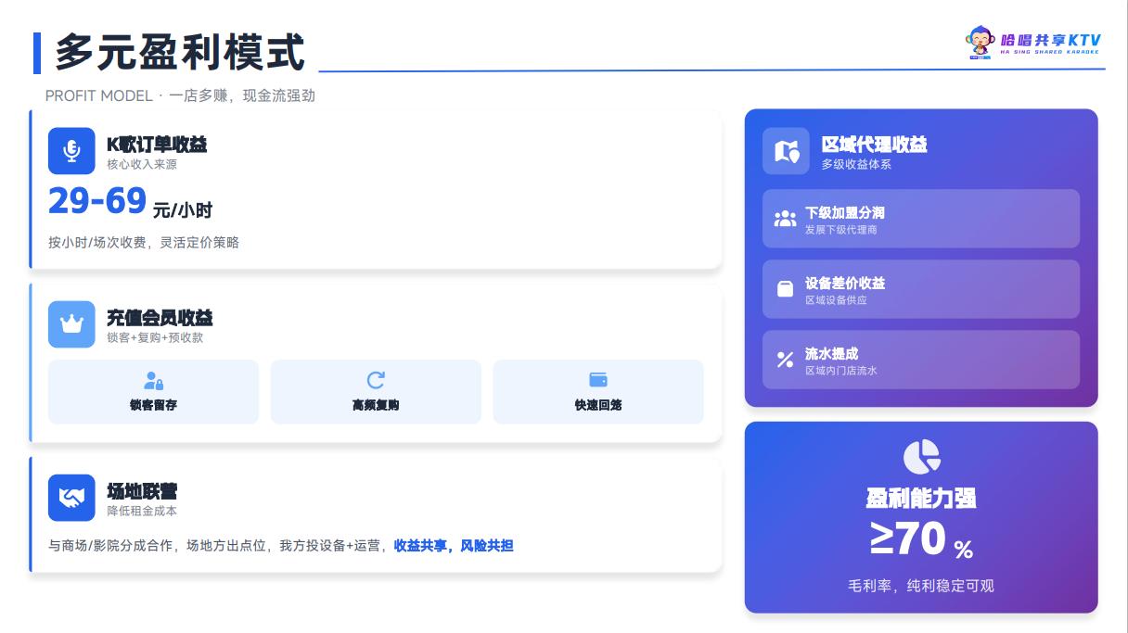Click the PROFIT MODEL subtitle line
Screen dimensions: 1128x633
tap(180, 95)
